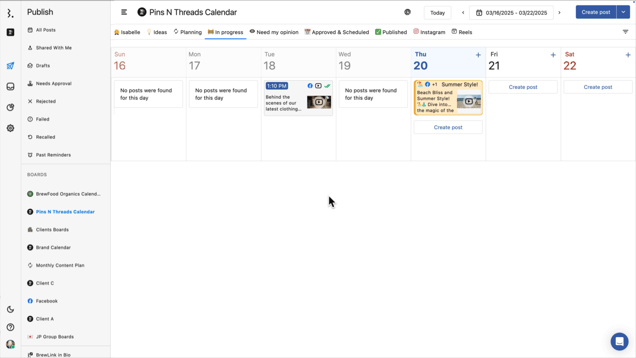This screenshot has width=636, height=358.
Task: Click the globe timezone icon
Action: tap(407, 12)
